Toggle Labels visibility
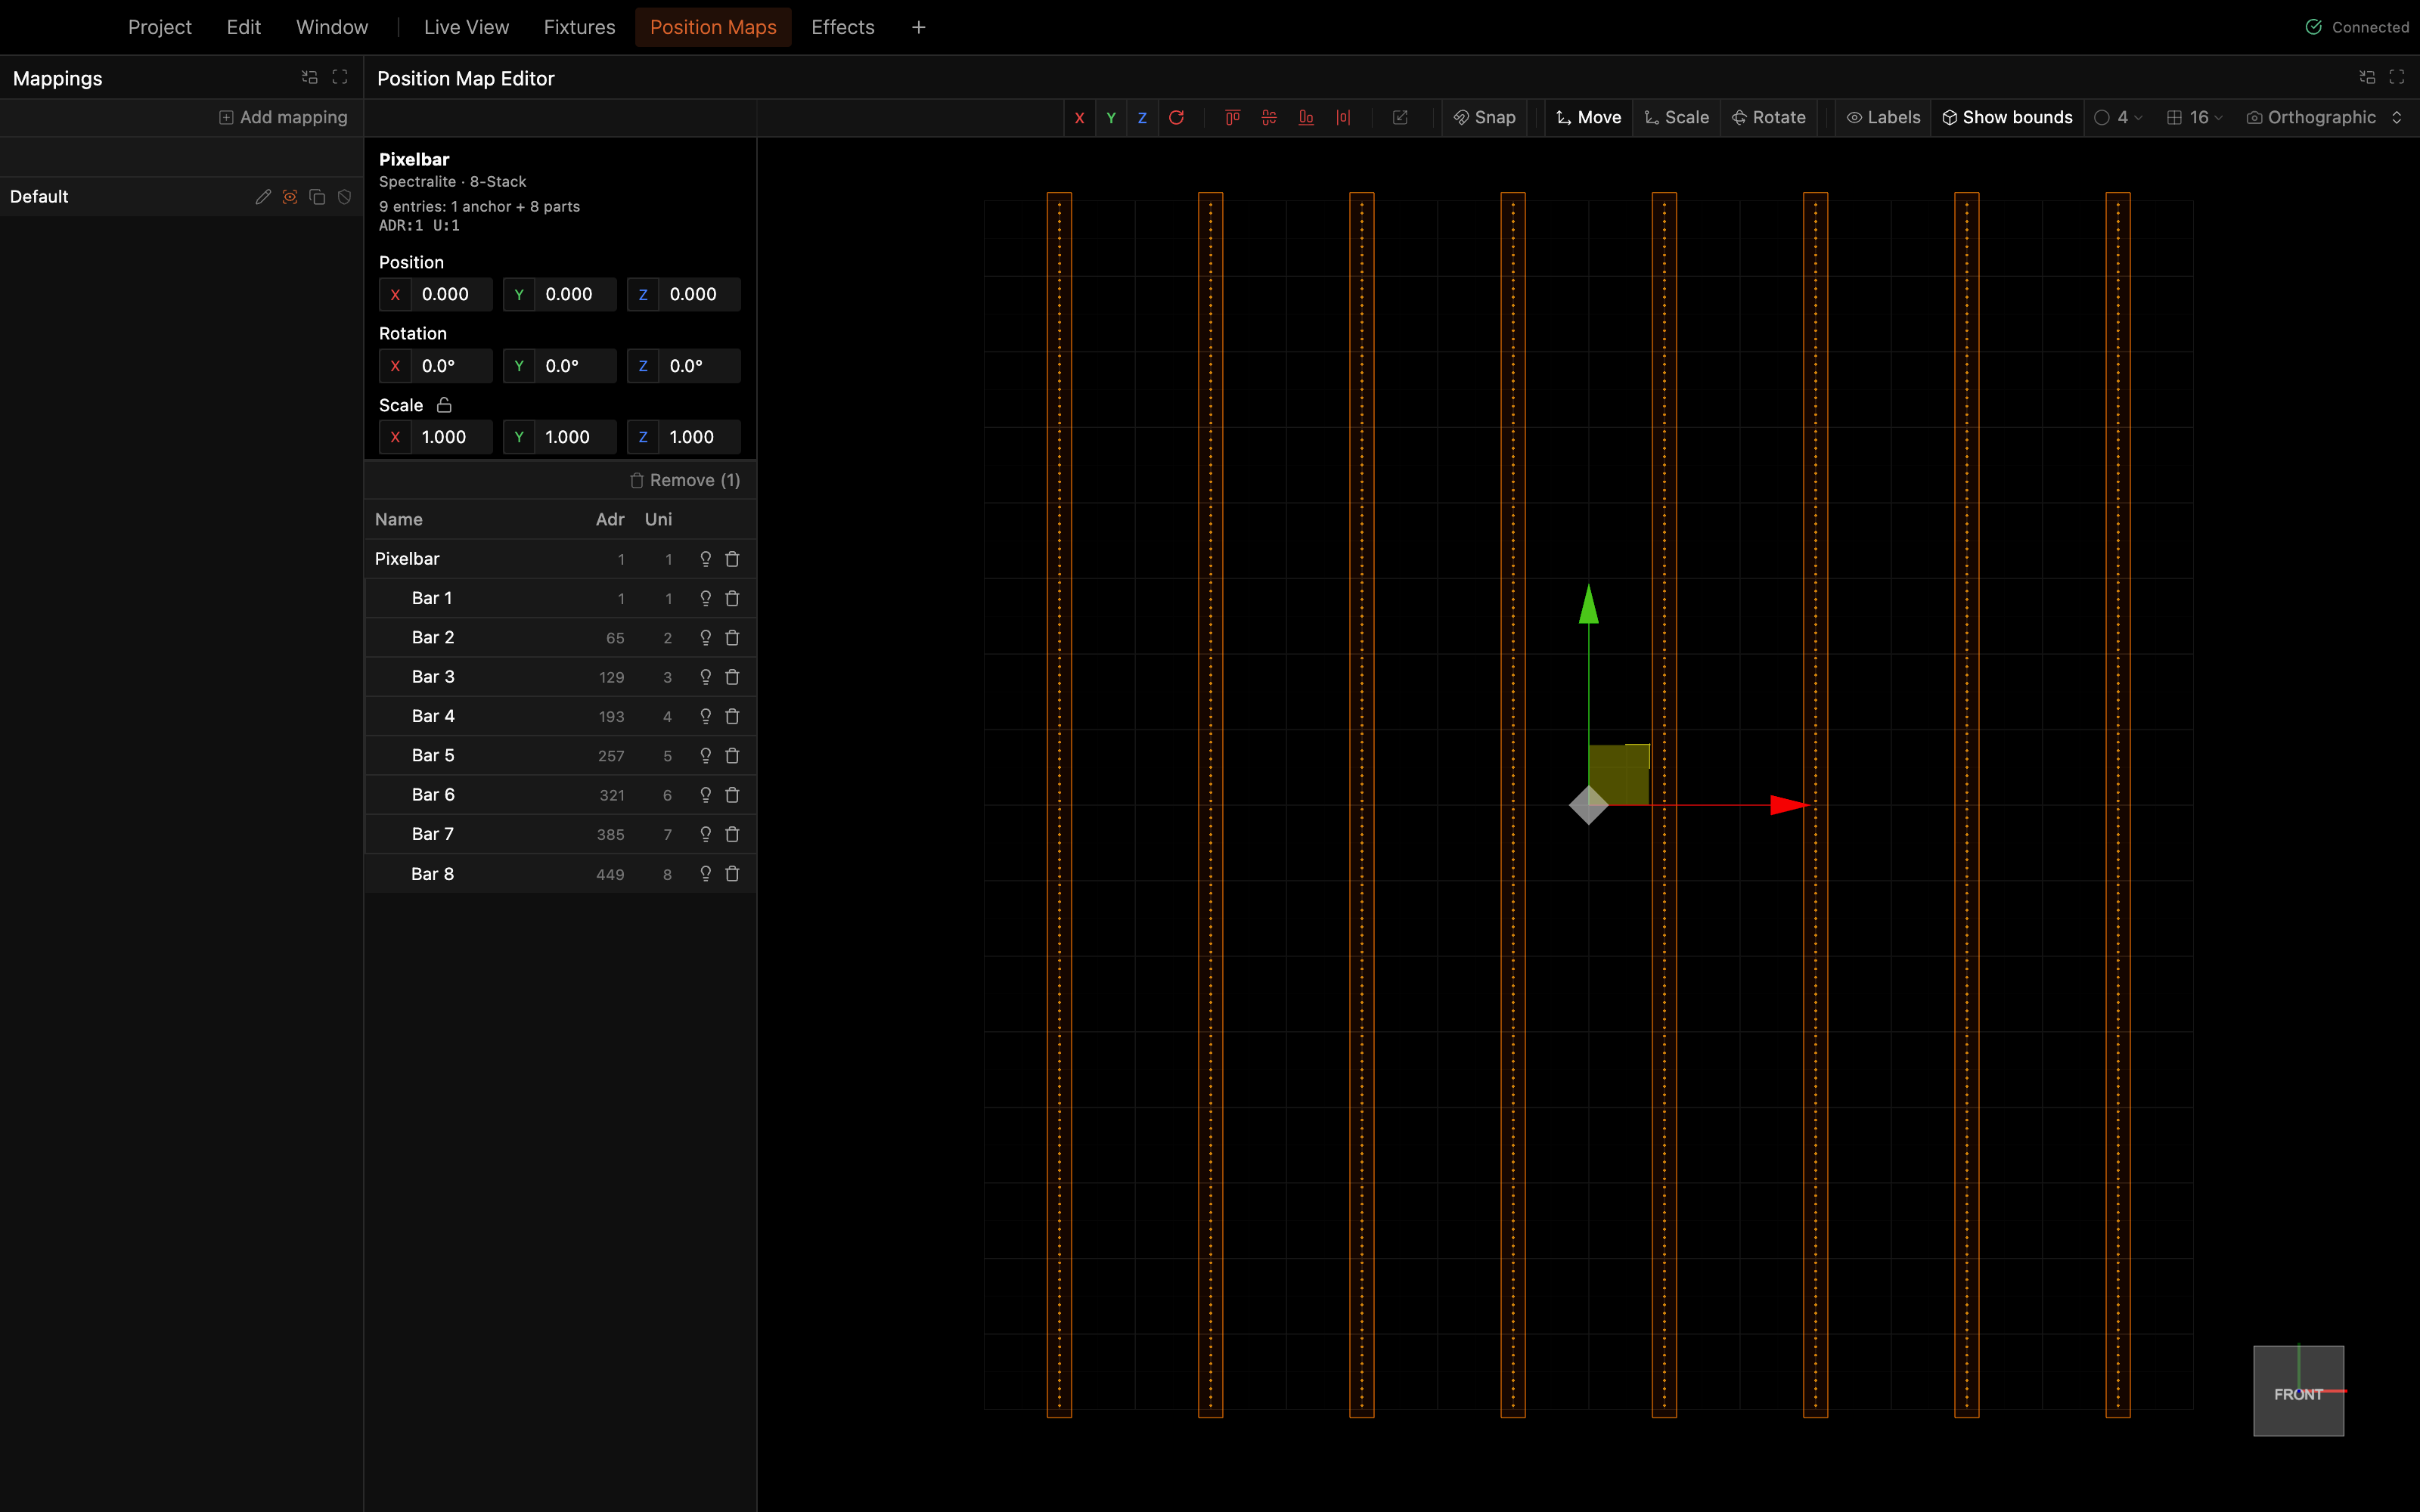The width and height of the screenshot is (2420, 1512). [1883, 118]
